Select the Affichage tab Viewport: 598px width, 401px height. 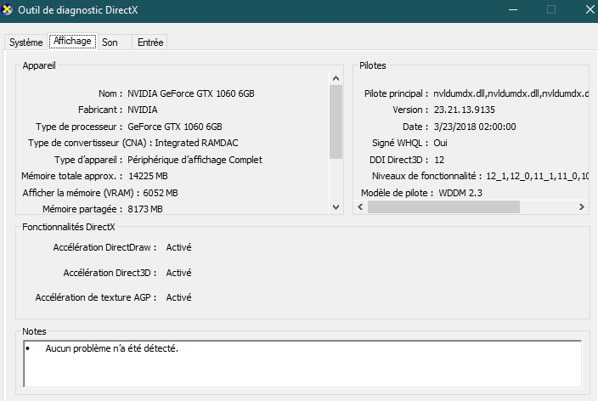click(x=72, y=41)
